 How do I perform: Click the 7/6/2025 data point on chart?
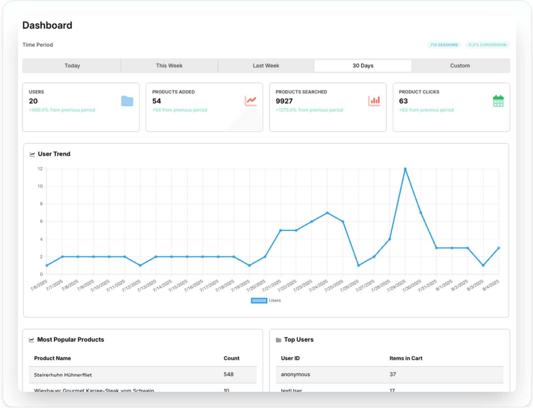pyautogui.click(x=47, y=265)
